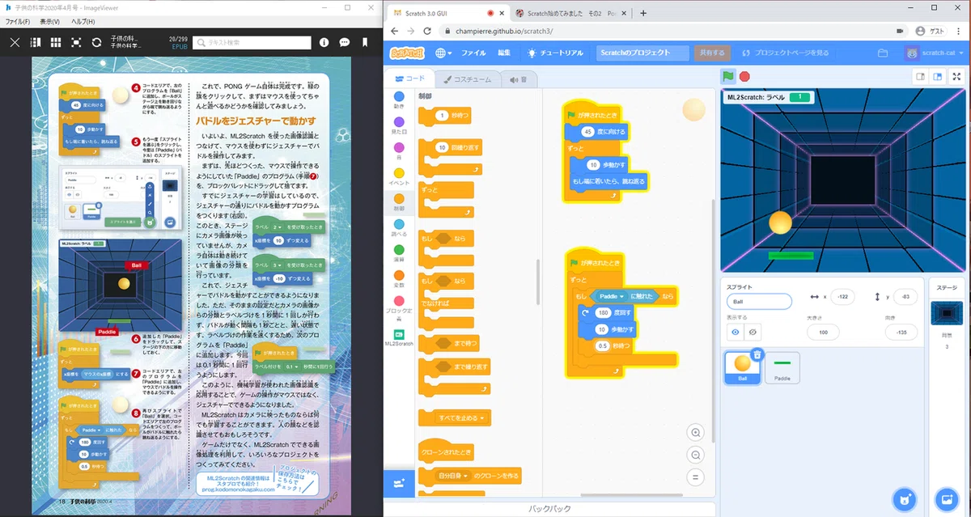Screen dimensions: 971x517
Task: Select the ML2Scratch extension category
Action: pos(399,337)
